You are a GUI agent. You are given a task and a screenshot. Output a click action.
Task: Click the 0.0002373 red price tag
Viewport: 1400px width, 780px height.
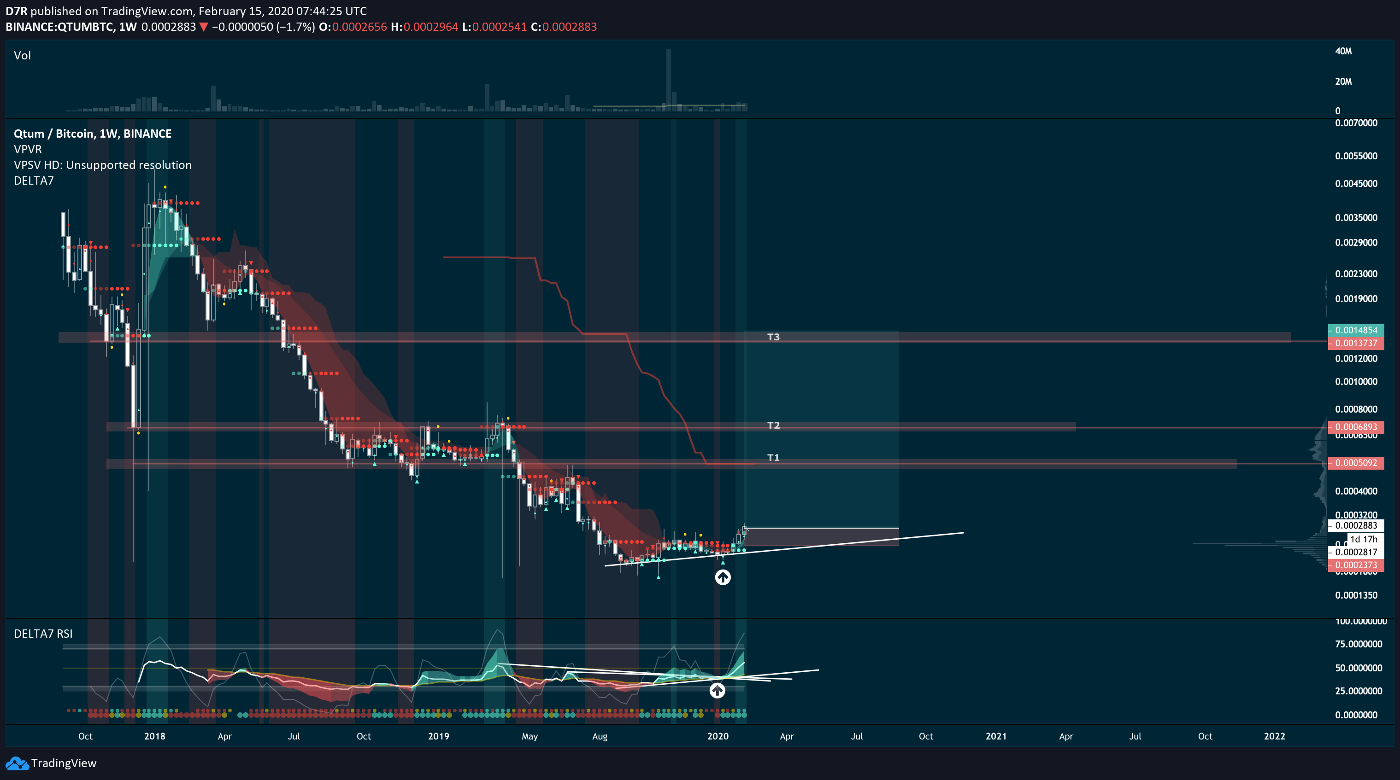pos(1355,565)
